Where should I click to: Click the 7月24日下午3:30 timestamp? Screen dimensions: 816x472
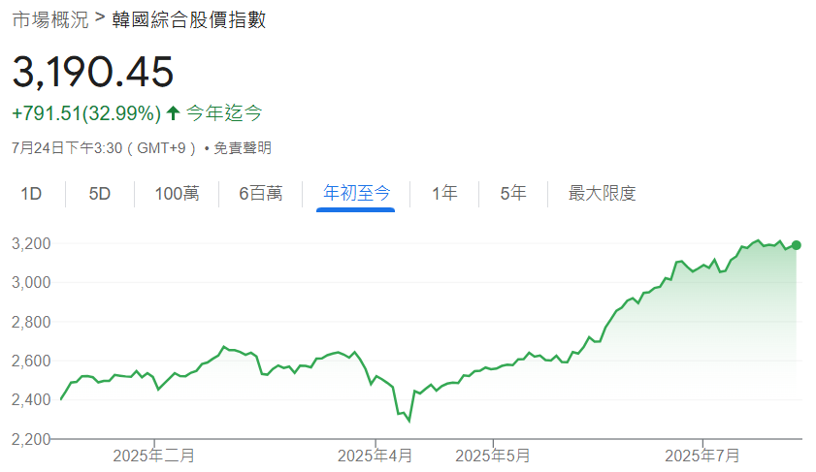pyautogui.click(x=67, y=148)
